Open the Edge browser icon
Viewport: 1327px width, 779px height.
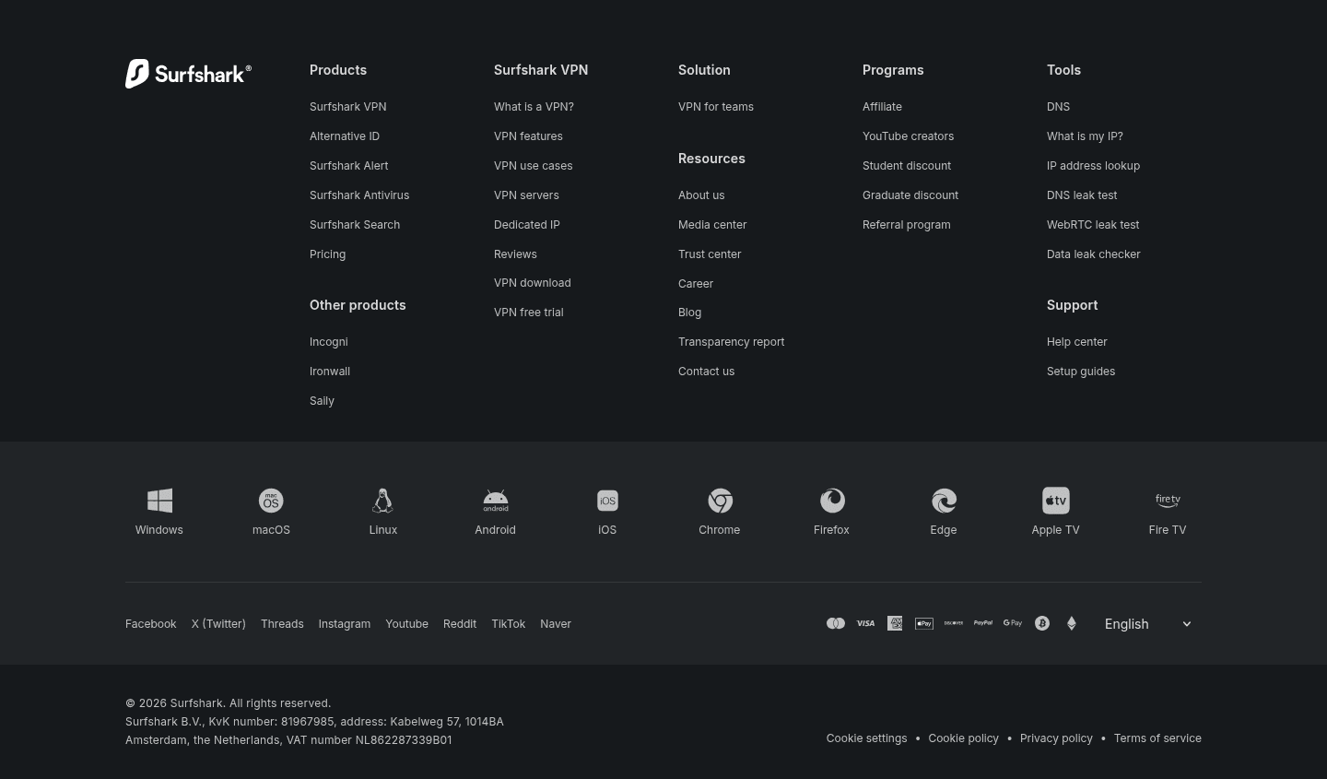pos(944,501)
